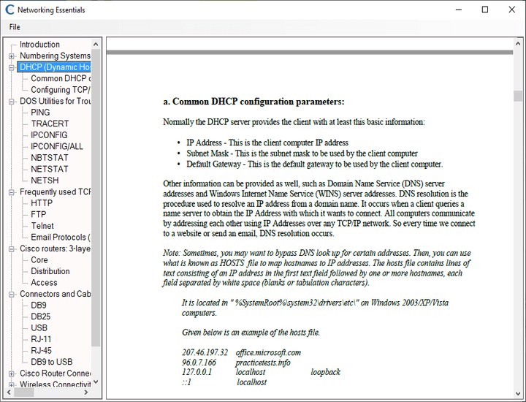The image size is (526, 402).
Task: Open the Distribution layer topic
Action: [x=50, y=271]
